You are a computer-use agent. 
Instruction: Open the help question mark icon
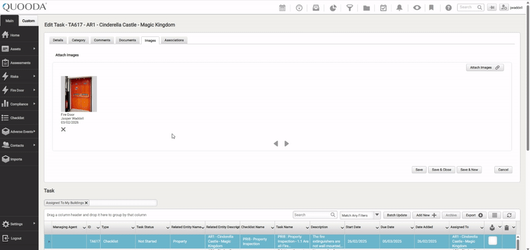tap(449, 8)
